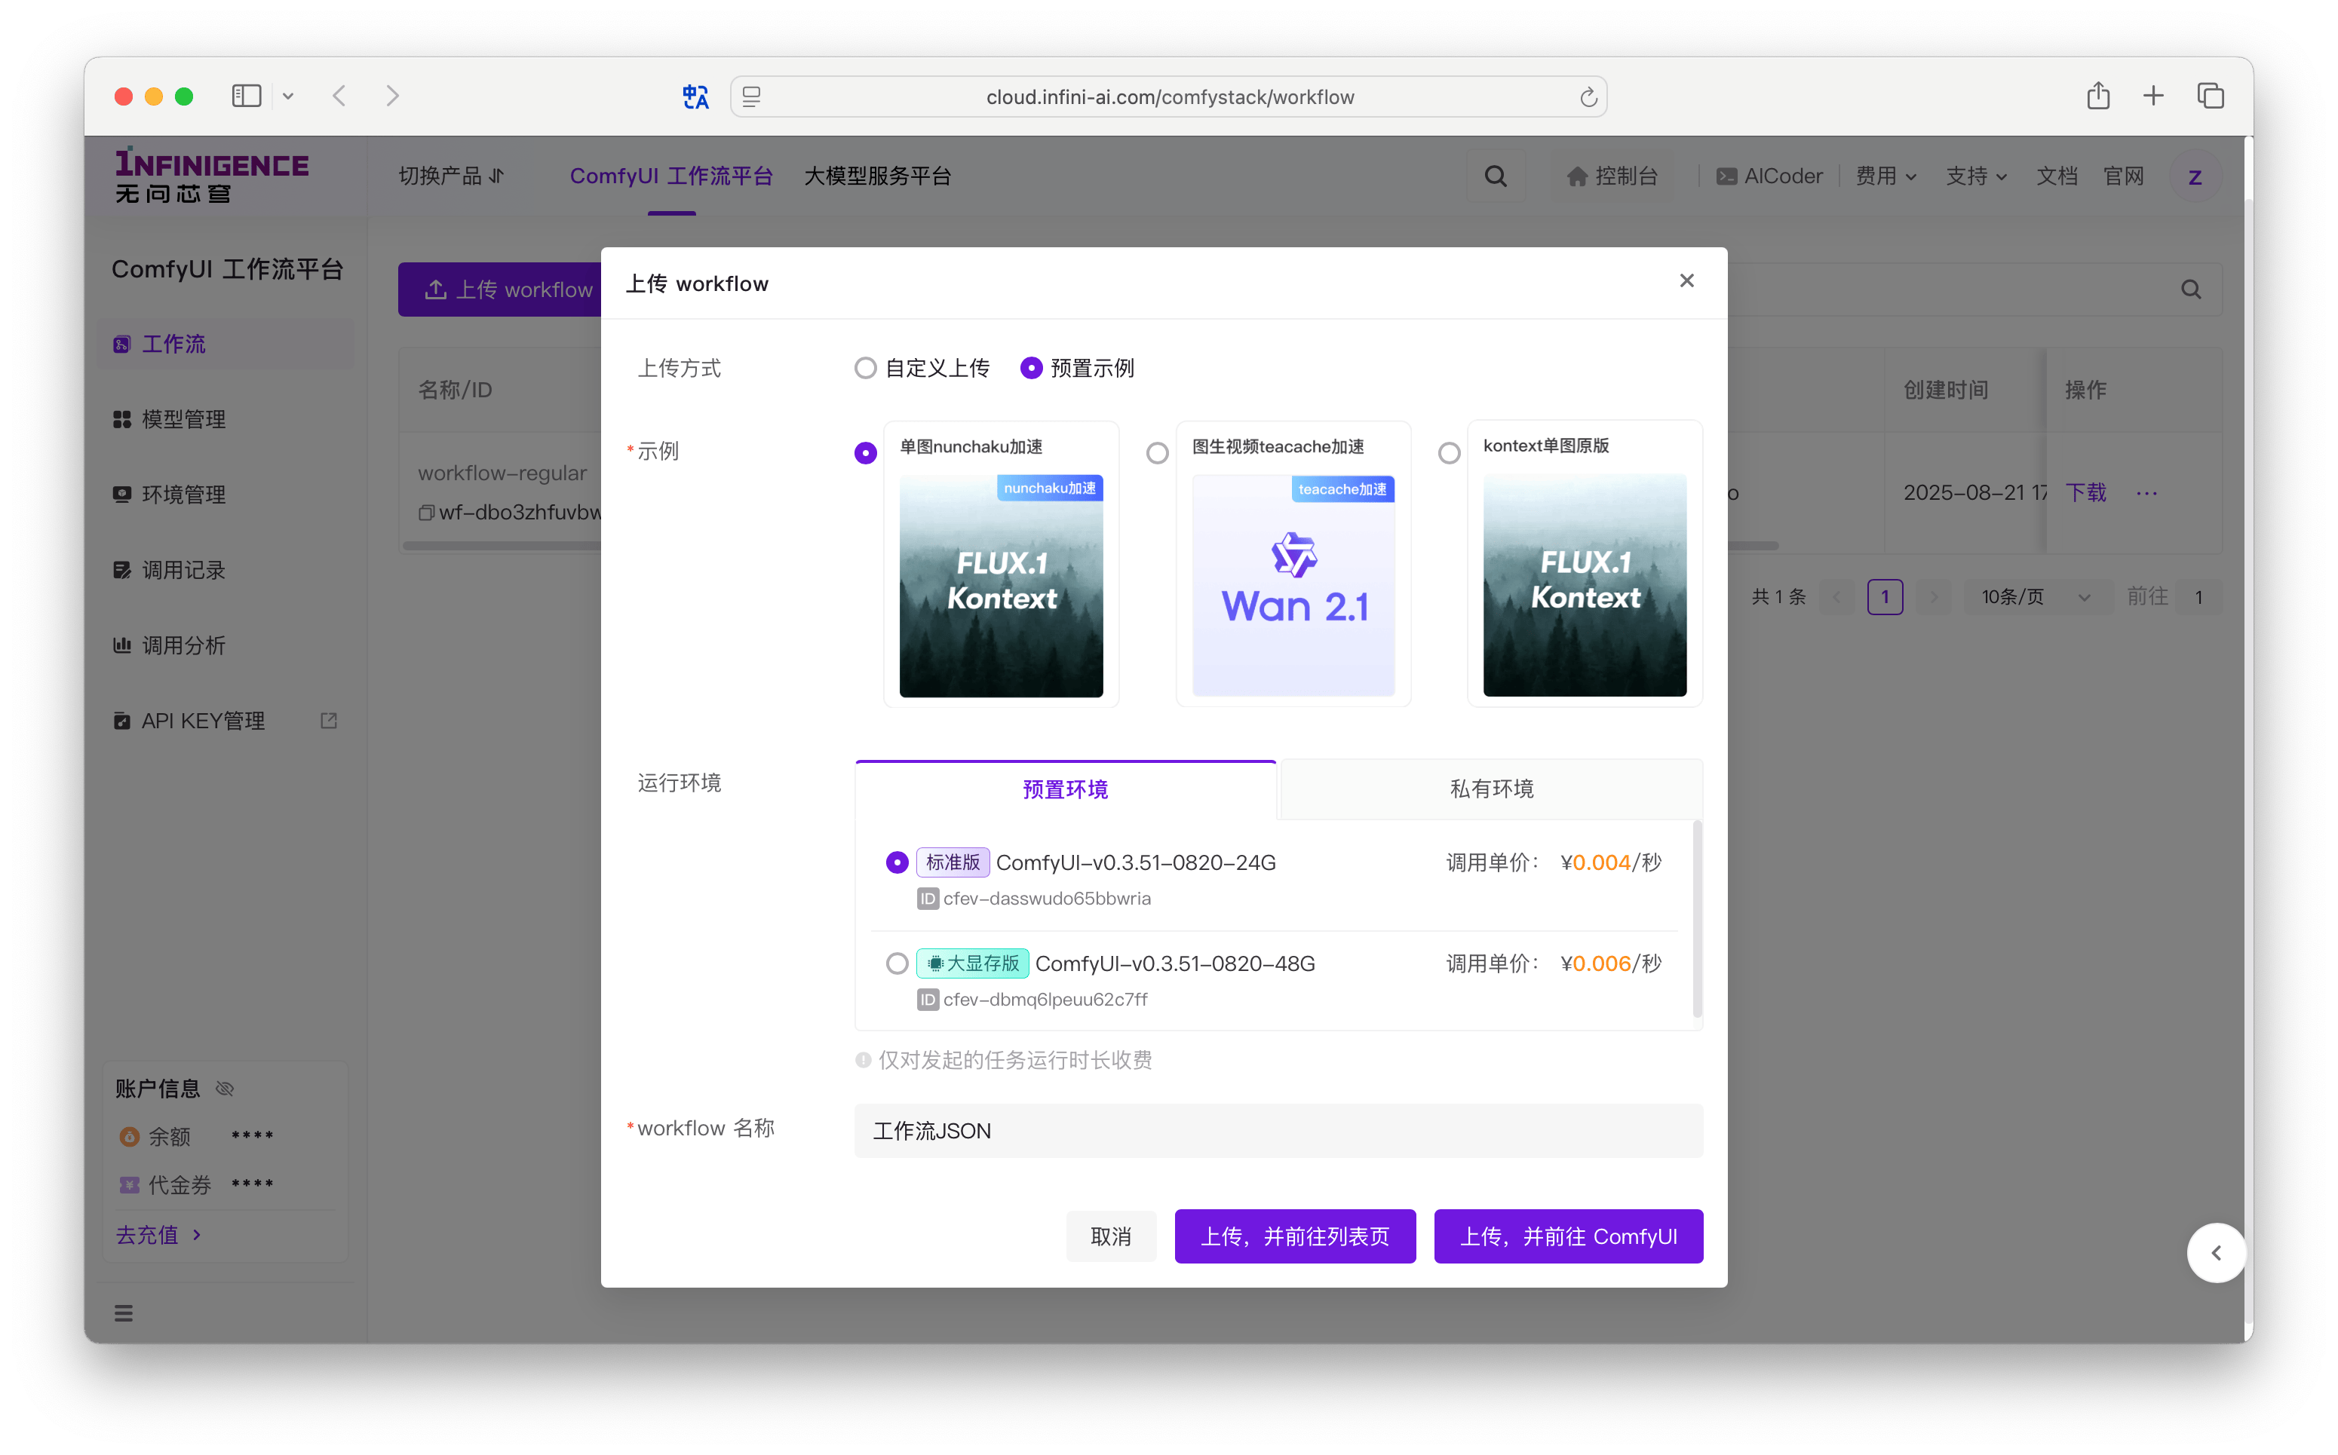Screen dimensions: 2338x1455
Task: Click the workflow 名称 input field
Action: (1278, 1131)
